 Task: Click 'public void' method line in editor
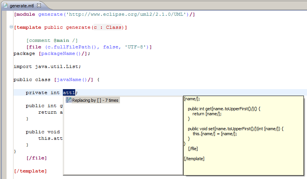point(43,132)
